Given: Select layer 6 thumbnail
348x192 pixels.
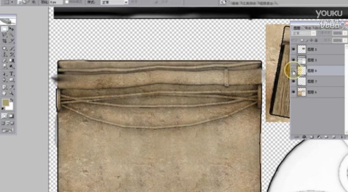Looking at the screenshot, I should pyautogui.click(x=301, y=92).
